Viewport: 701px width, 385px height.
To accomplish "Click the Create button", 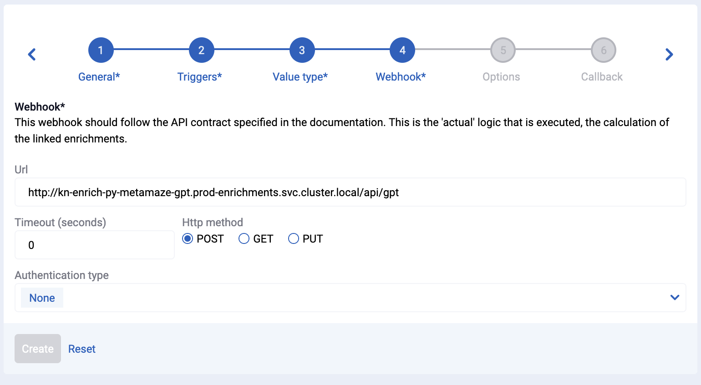I will [x=38, y=349].
